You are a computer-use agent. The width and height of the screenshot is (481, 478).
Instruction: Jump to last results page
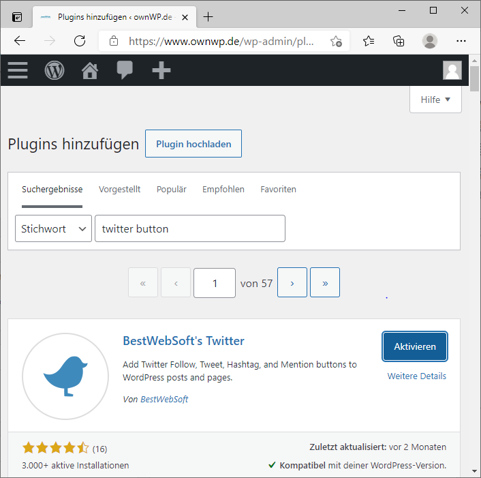tap(325, 282)
